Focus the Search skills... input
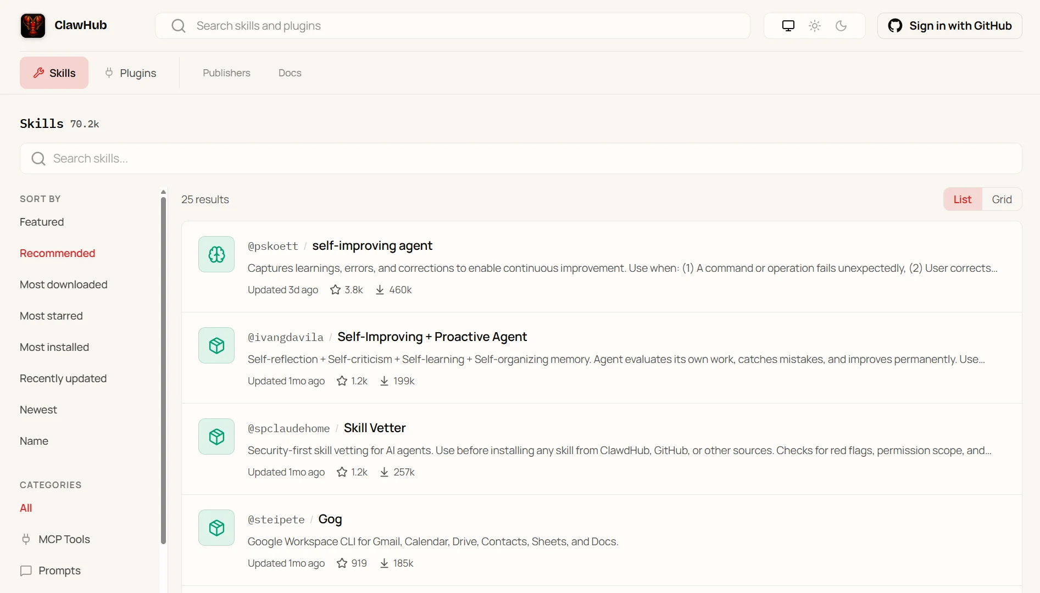 click(x=521, y=159)
